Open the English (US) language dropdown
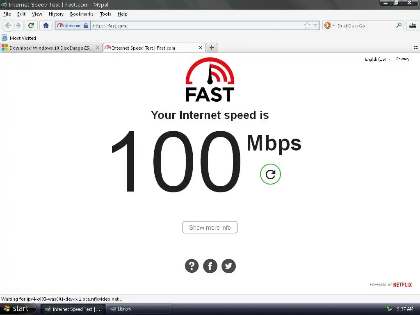The image size is (420, 315). 377,59
